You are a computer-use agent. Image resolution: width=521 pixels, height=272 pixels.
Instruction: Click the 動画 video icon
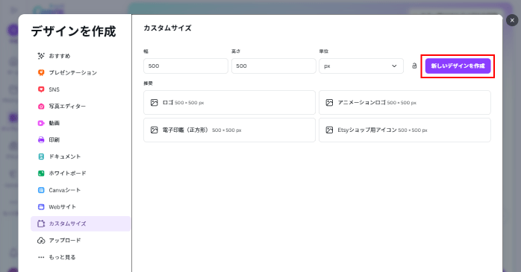point(41,123)
